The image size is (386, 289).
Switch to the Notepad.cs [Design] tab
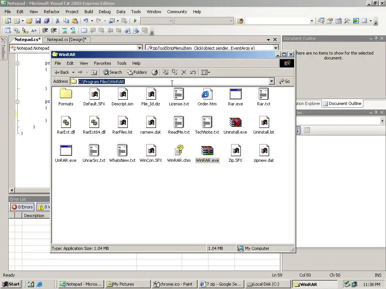point(67,39)
